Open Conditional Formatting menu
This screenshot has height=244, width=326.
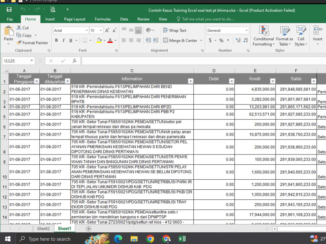tap(264, 36)
